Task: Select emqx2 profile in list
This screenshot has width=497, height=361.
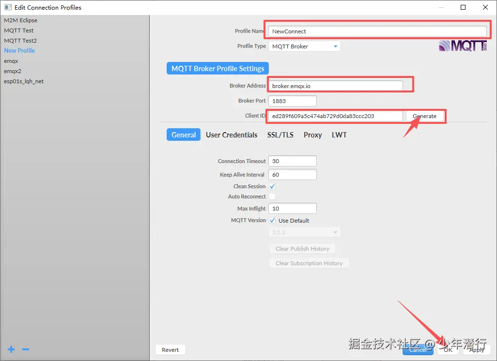Action: [x=13, y=71]
